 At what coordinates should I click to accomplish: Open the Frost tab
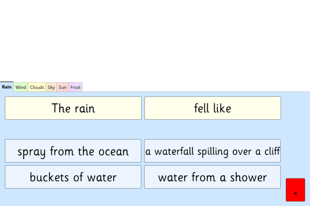pos(75,87)
